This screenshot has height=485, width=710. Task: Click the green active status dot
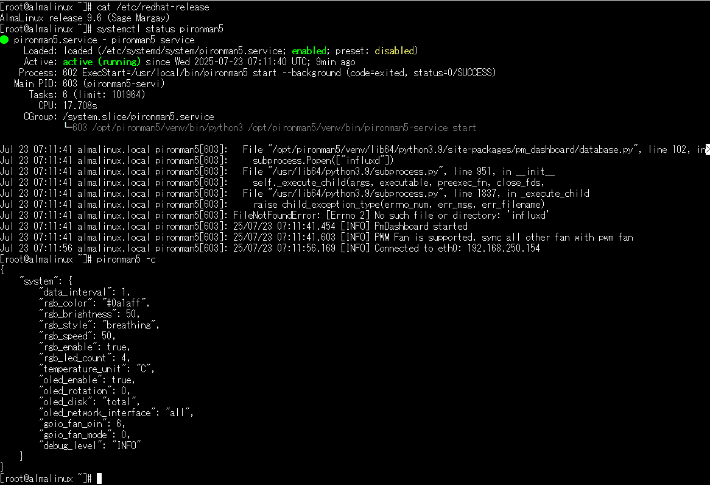click(4, 40)
